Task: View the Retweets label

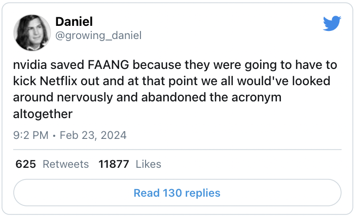Action: [66, 164]
